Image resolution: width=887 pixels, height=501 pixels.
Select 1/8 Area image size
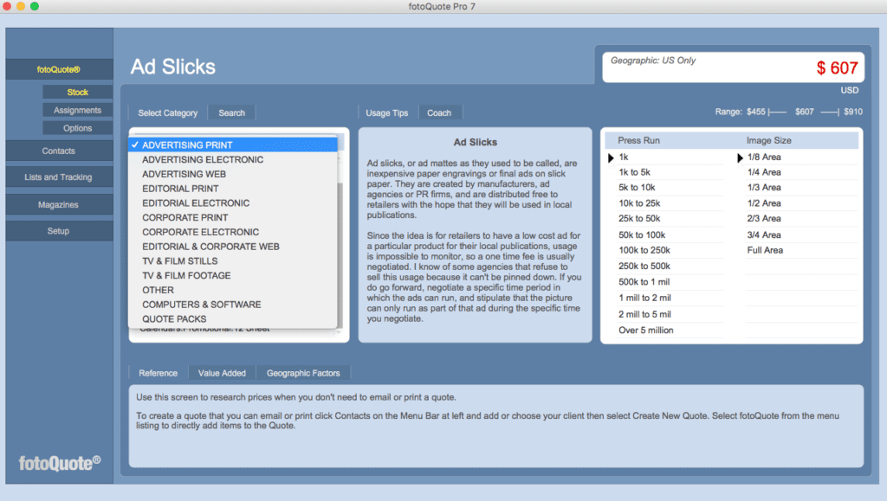(764, 157)
